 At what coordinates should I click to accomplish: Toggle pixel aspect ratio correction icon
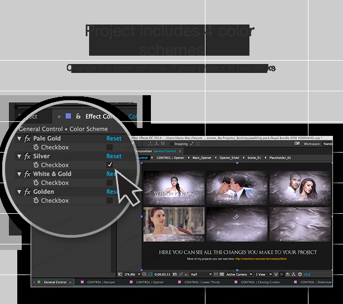(276, 274)
